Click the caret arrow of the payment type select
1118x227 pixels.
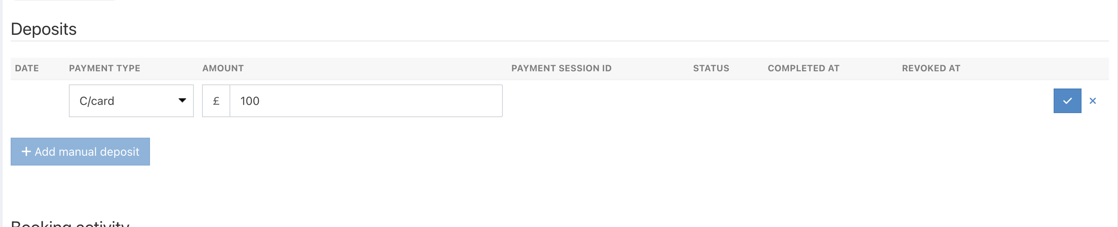(x=182, y=101)
